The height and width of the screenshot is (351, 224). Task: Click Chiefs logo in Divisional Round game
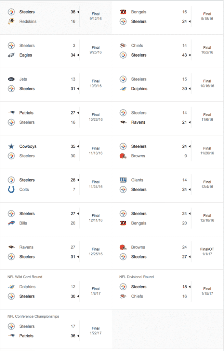(123, 296)
